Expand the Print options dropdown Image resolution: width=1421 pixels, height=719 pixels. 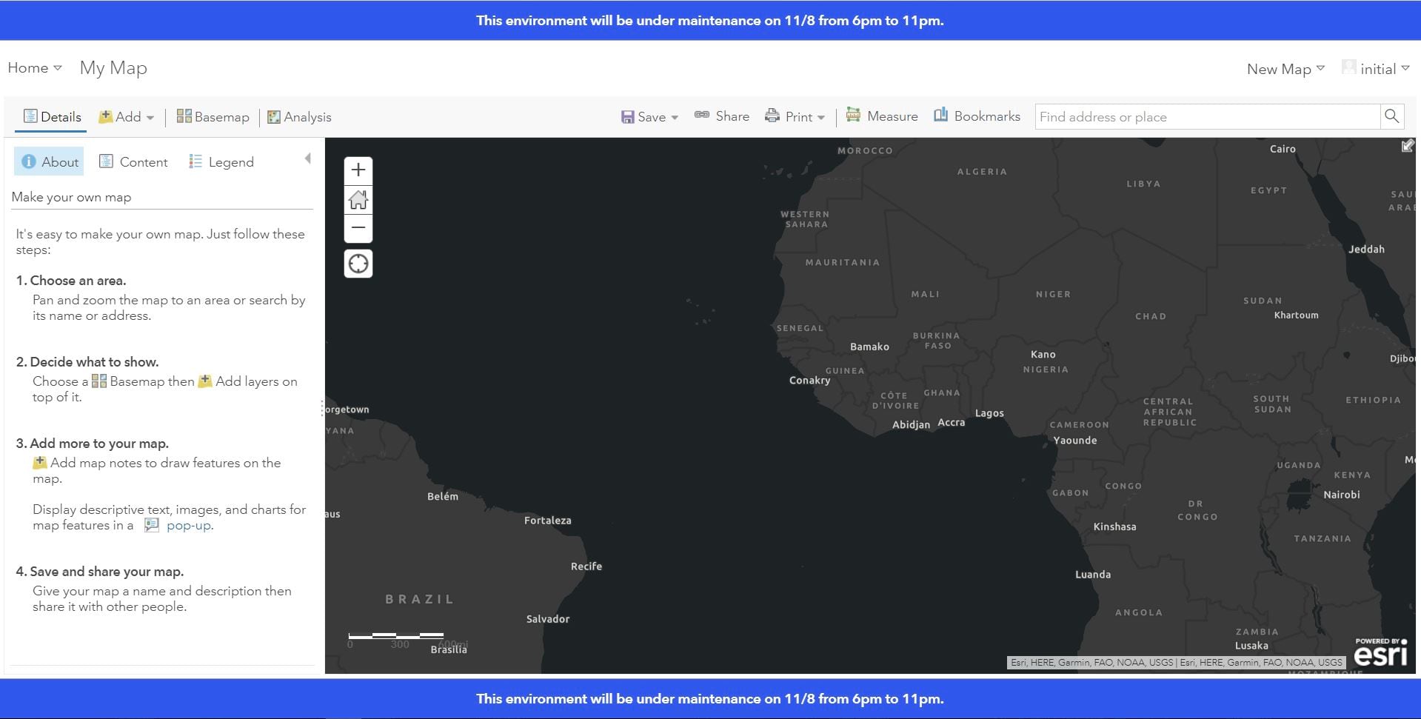pos(795,116)
